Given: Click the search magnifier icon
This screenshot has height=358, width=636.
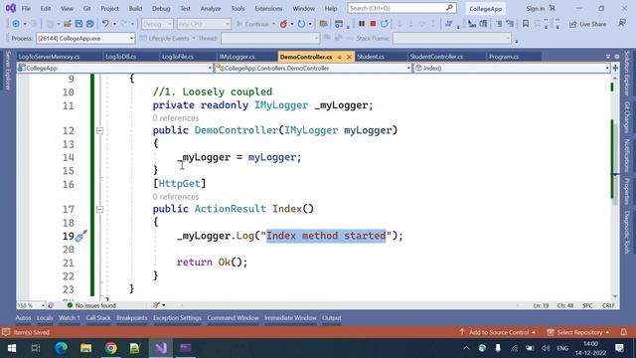Looking at the screenshot, I should pyautogui.click(x=449, y=8).
